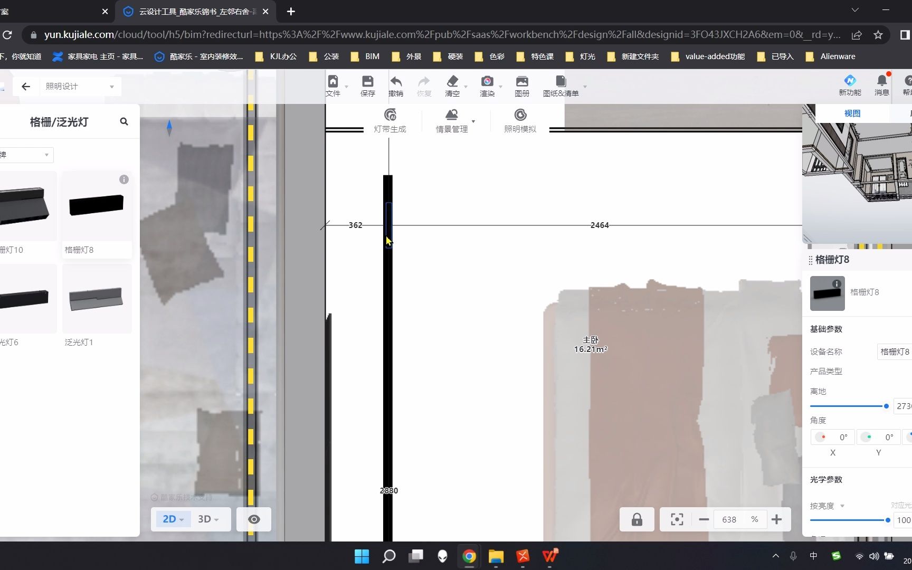Open 情景管理 scene management tool

click(x=452, y=121)
